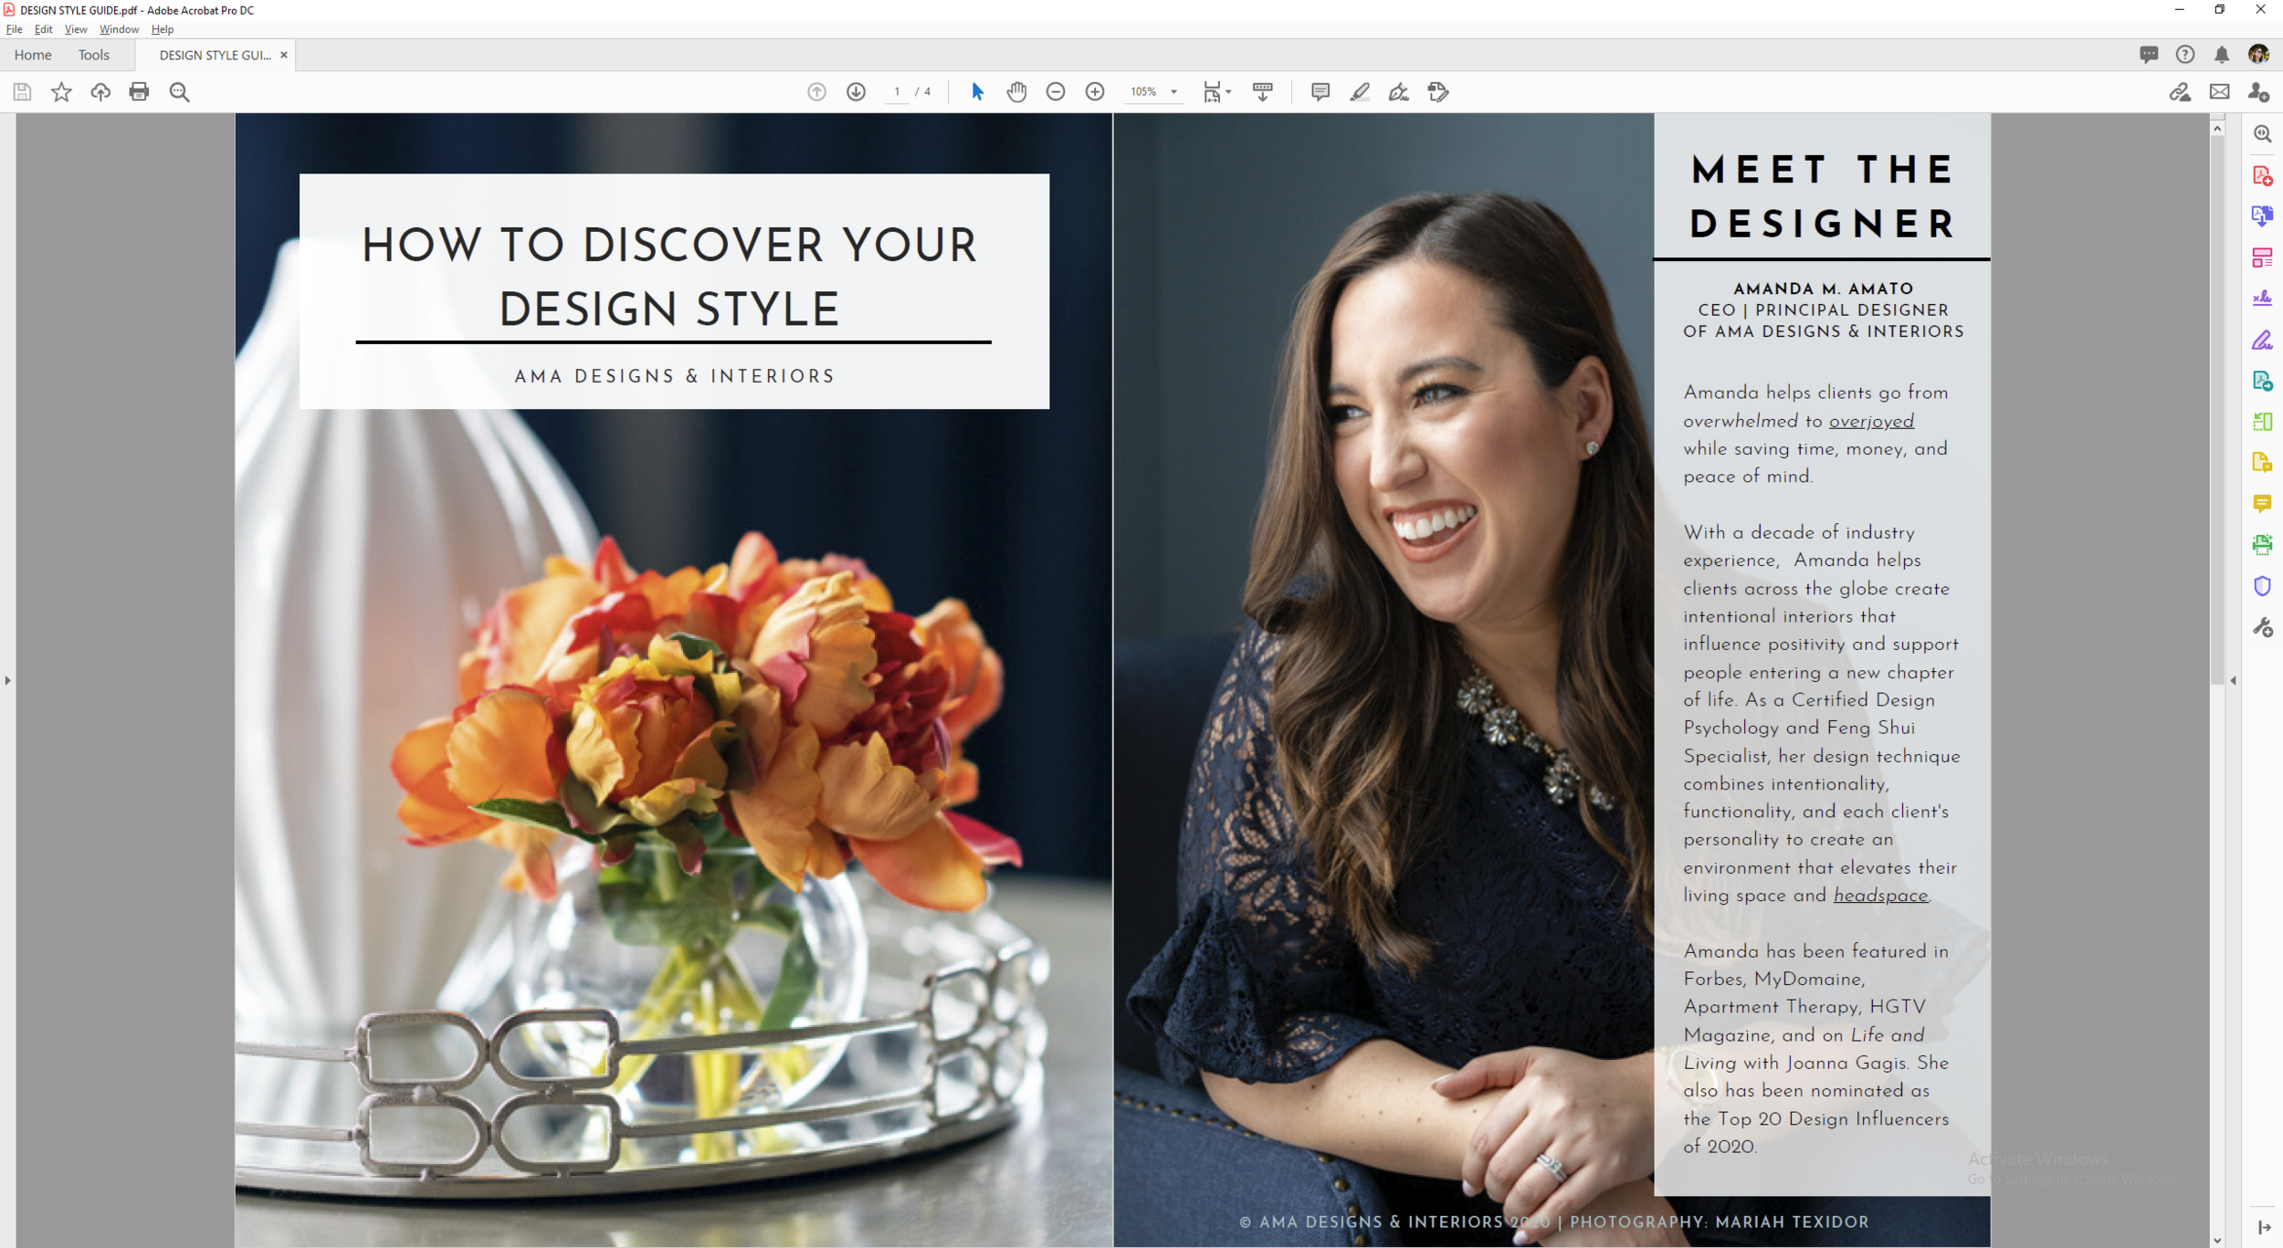Click the current page number field
This screenshot has height=1248, width=2283.
pos(897,91)
